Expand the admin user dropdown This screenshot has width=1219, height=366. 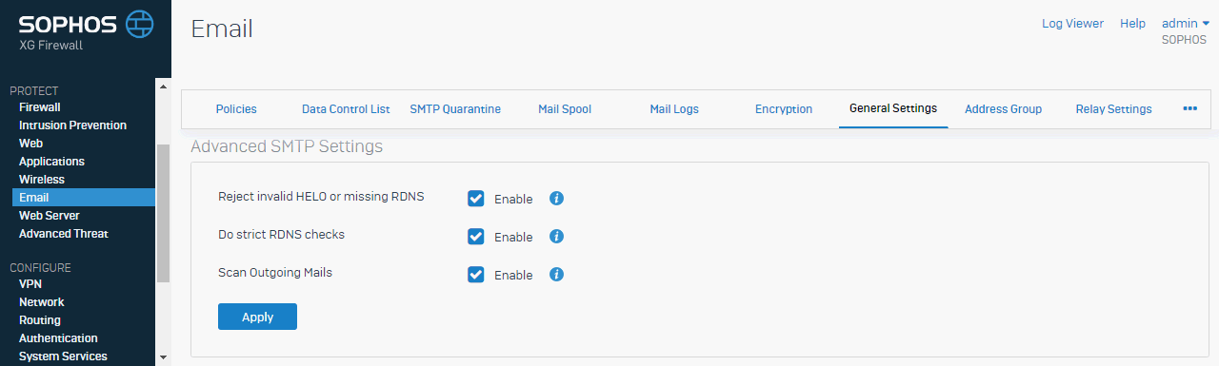(1185, 23)
